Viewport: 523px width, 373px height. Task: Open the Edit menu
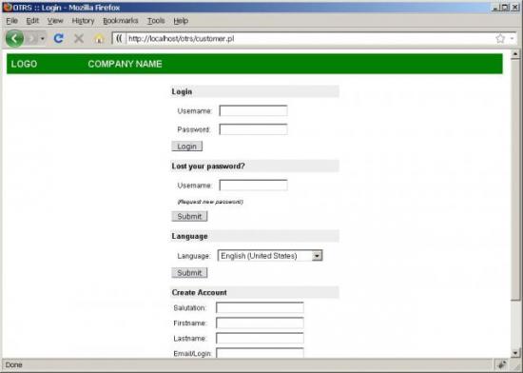[x=32, y=21]
